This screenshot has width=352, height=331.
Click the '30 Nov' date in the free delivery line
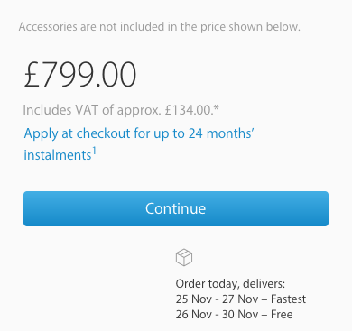[x=240, y=314]
